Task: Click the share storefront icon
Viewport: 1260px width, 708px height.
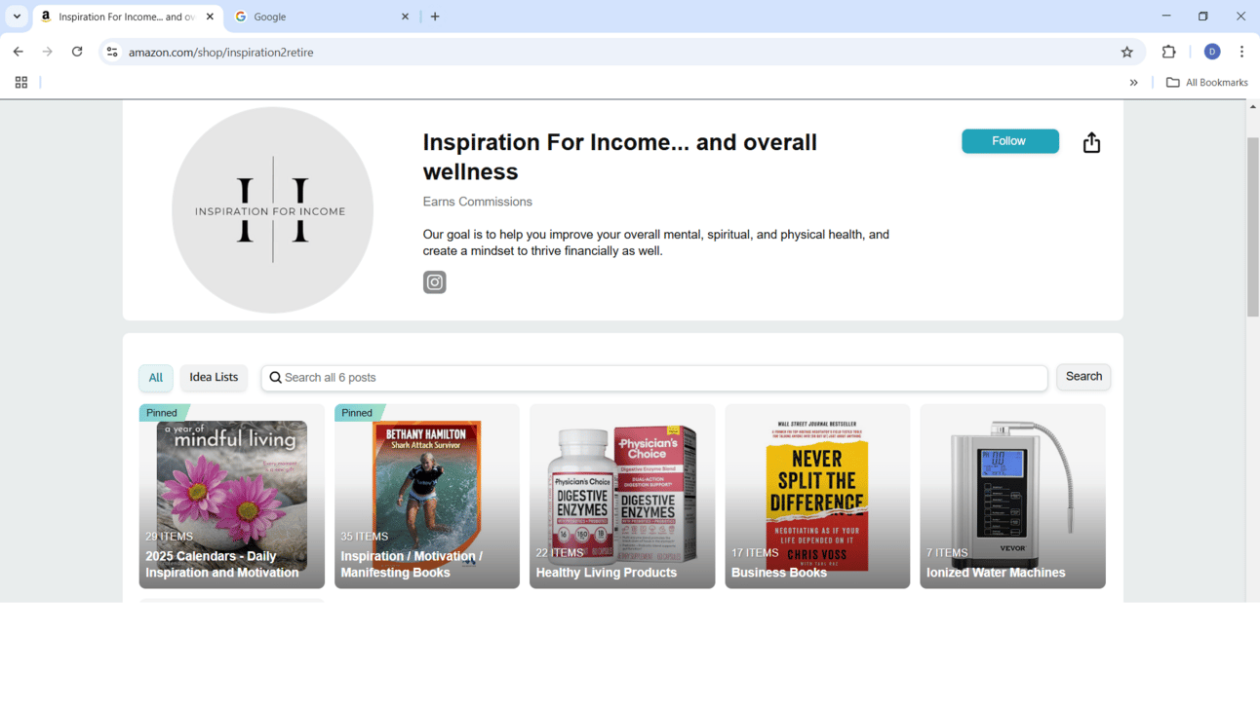Action: pyautogui.click(x=1091, y=142)
